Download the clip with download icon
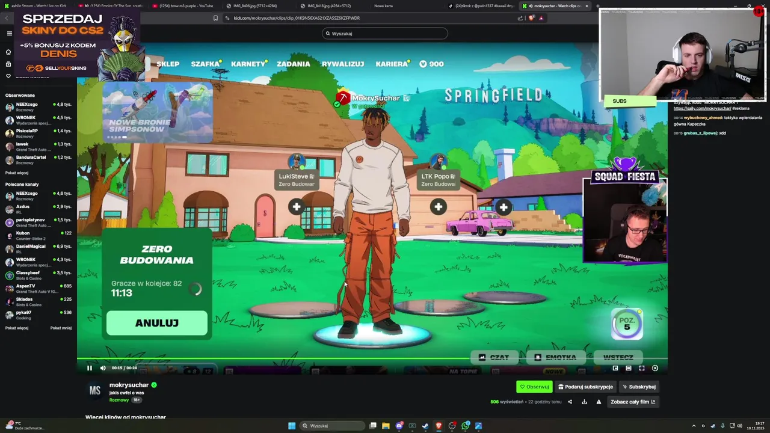This screenshot has width=770, height=433. coord(584,402)
